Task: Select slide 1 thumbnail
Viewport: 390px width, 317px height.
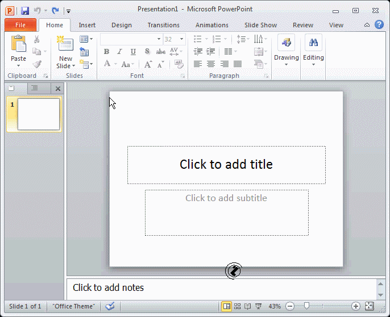Action: 39,114
